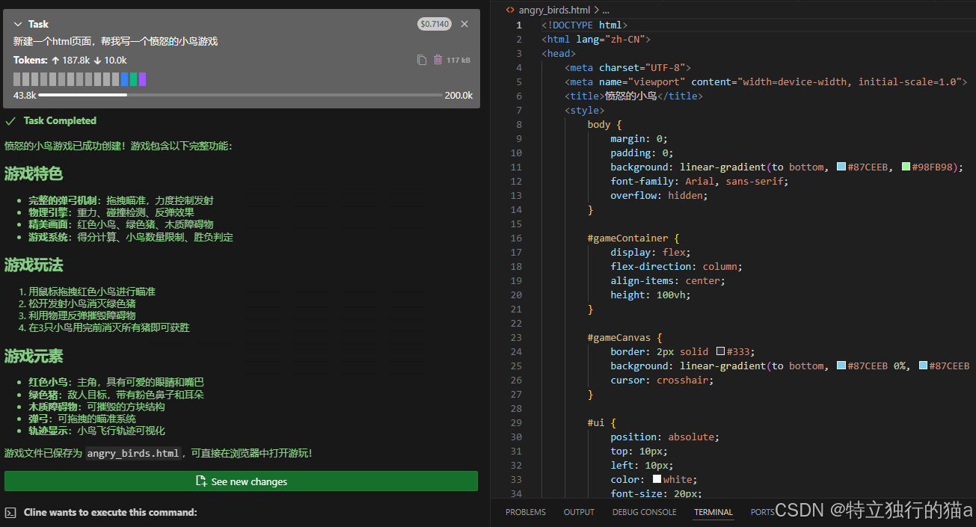Viewport: 976px width, 527px height.
Task: Click the #gameContainer selector in code
Action: point(627,238)
